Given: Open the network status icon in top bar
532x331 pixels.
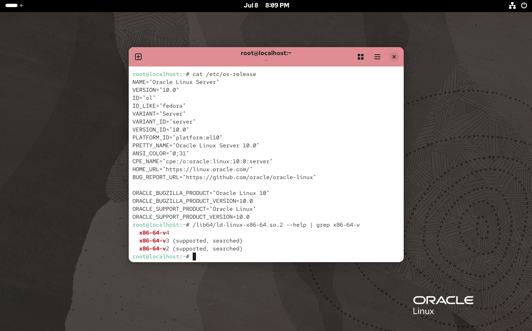Looking at the screenshot, I should (x=512, y=6).
